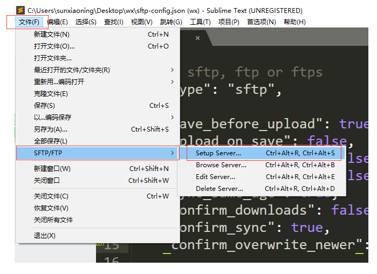
Task: Choose 新建窗口(W) menu entry
Action: [98, 169]
